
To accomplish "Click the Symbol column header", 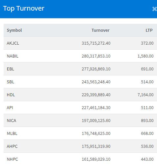I will point(14,30).
